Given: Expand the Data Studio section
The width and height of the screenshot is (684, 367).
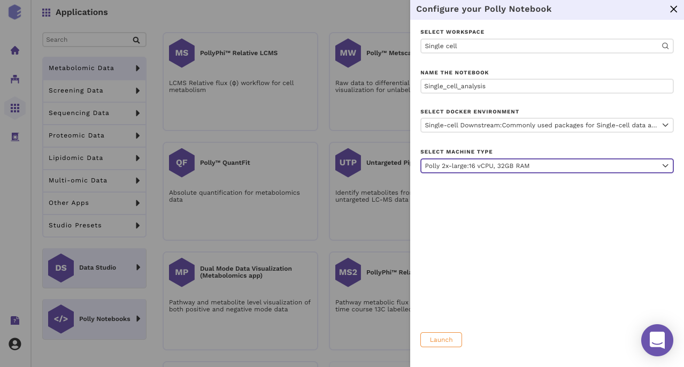Looking at the screenshot, I should tap(94, 267).
